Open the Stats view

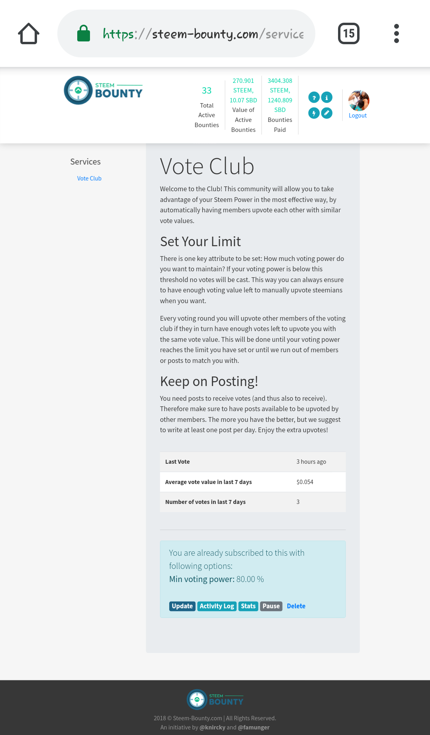point(248,606)
